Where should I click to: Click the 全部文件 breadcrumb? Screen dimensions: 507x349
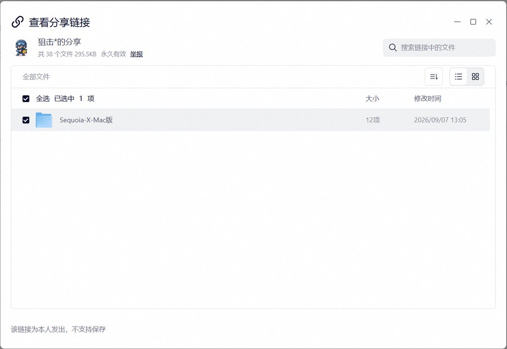(36, 77)
